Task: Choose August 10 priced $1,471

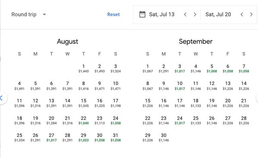Action: [x=116, y=86]
